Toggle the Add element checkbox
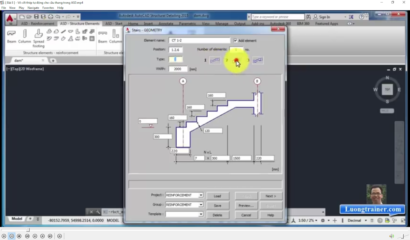Image resolution: width=410 pixels, height=240 pixels. [x=235, y=40]
